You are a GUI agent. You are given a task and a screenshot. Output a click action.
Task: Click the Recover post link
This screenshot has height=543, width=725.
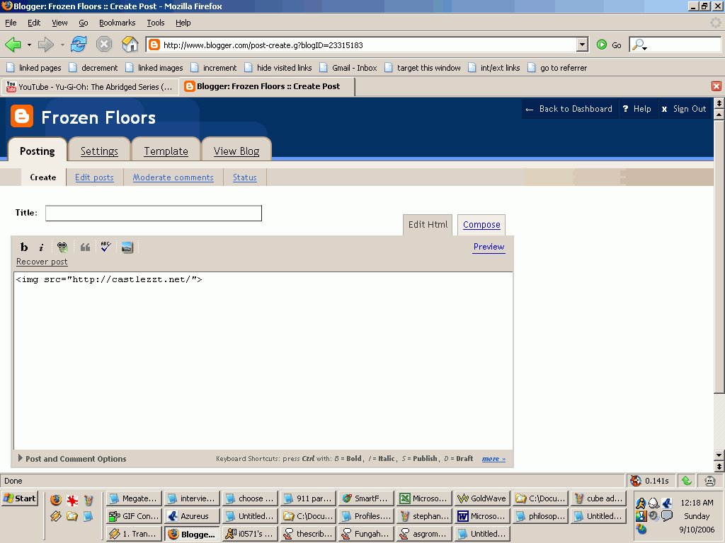42,262
